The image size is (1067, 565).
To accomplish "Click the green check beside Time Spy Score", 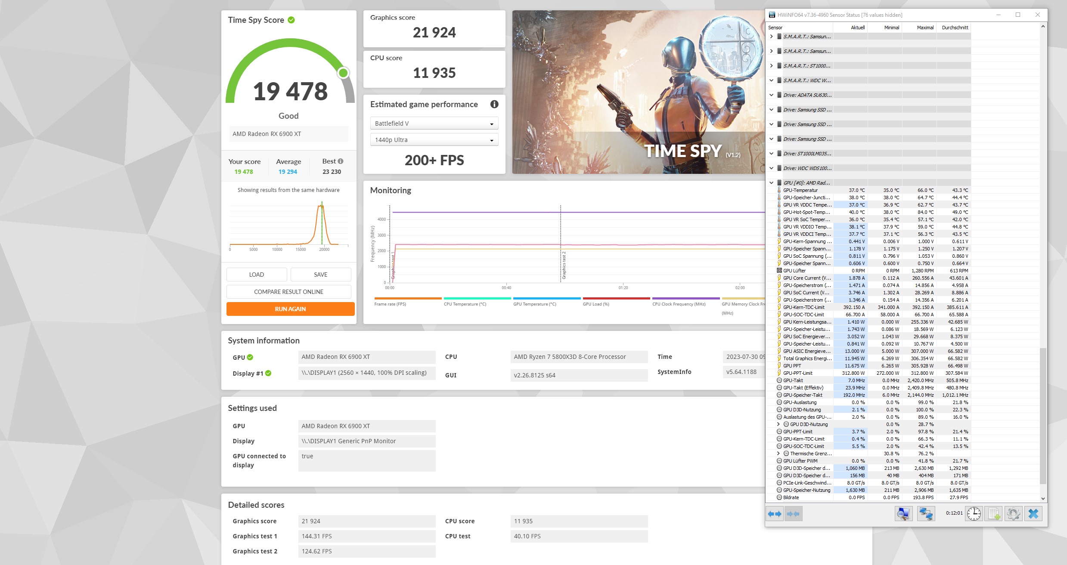I will point(292,20).
